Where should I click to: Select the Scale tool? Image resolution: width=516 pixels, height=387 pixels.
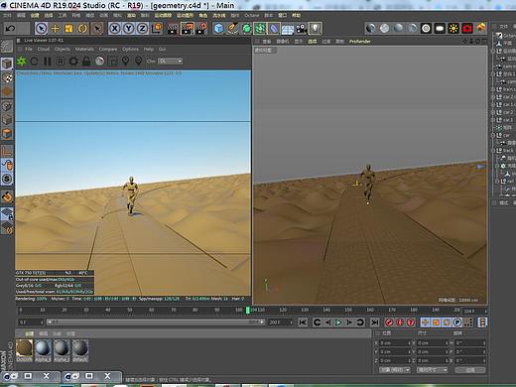pos(68,29)
